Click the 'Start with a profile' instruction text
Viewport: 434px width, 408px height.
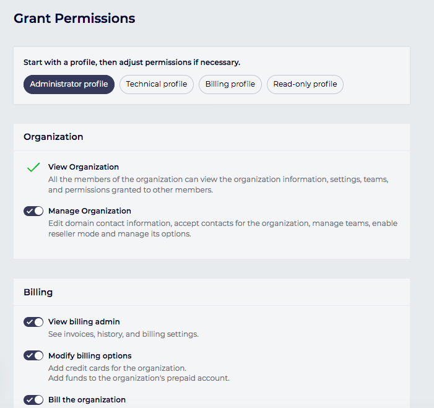pyautogui.click(x=132, y=63)
